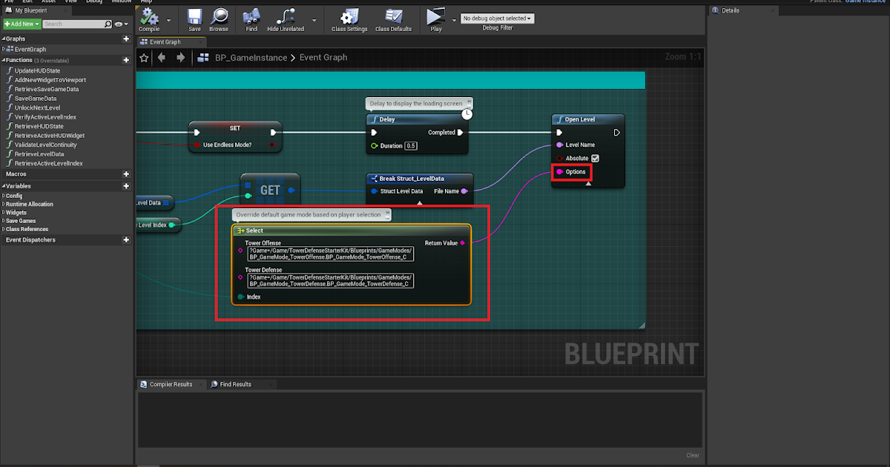
Task: Toggle the bookmark star in the graph toolbar
Action: (143, 57)
